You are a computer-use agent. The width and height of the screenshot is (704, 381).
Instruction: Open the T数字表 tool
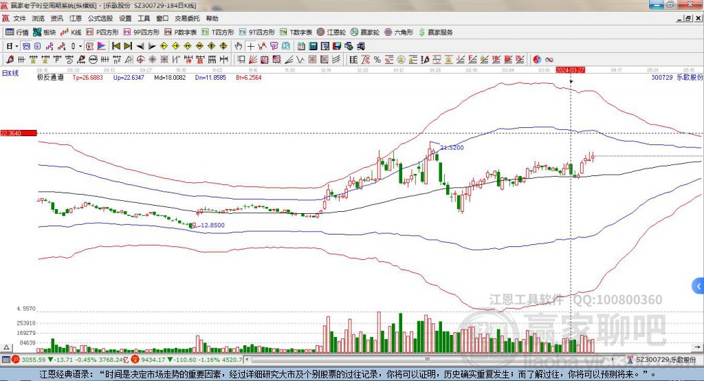pyautogui.click(x=296, y=32)
